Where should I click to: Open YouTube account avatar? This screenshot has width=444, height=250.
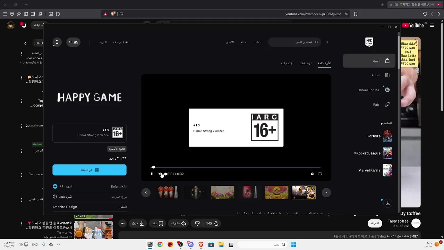(10, 25)
